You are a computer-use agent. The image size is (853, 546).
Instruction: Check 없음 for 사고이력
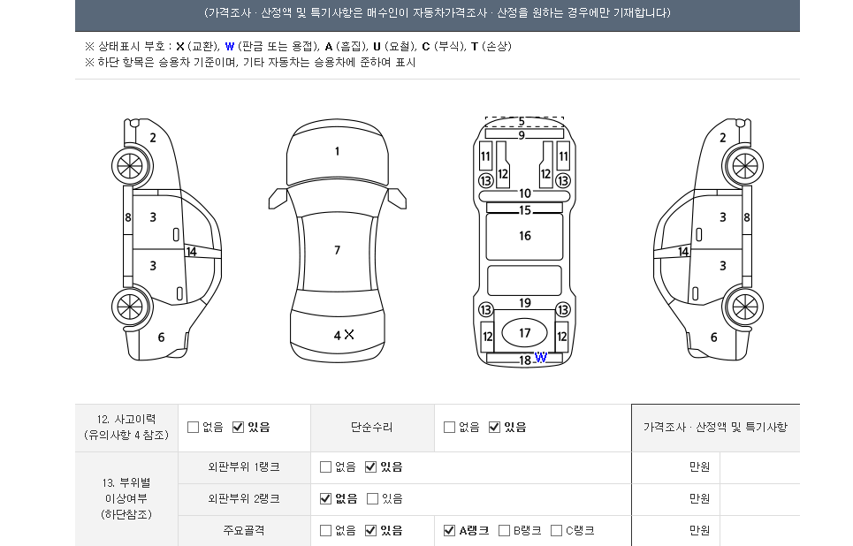(193, 428)
